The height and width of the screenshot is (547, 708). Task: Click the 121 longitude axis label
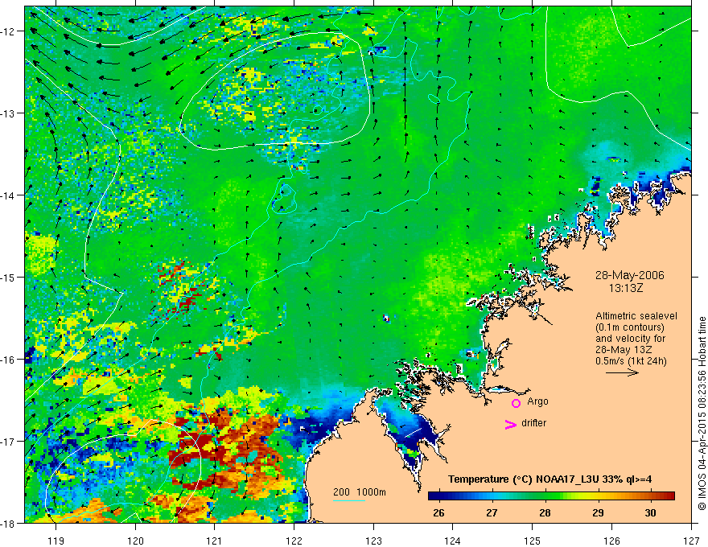(x=215, y=541)
